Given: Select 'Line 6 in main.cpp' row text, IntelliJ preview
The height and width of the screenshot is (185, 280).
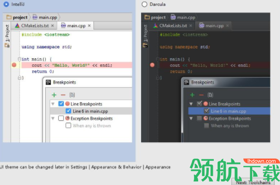Looking at the screenshot, I should (90, 111).
